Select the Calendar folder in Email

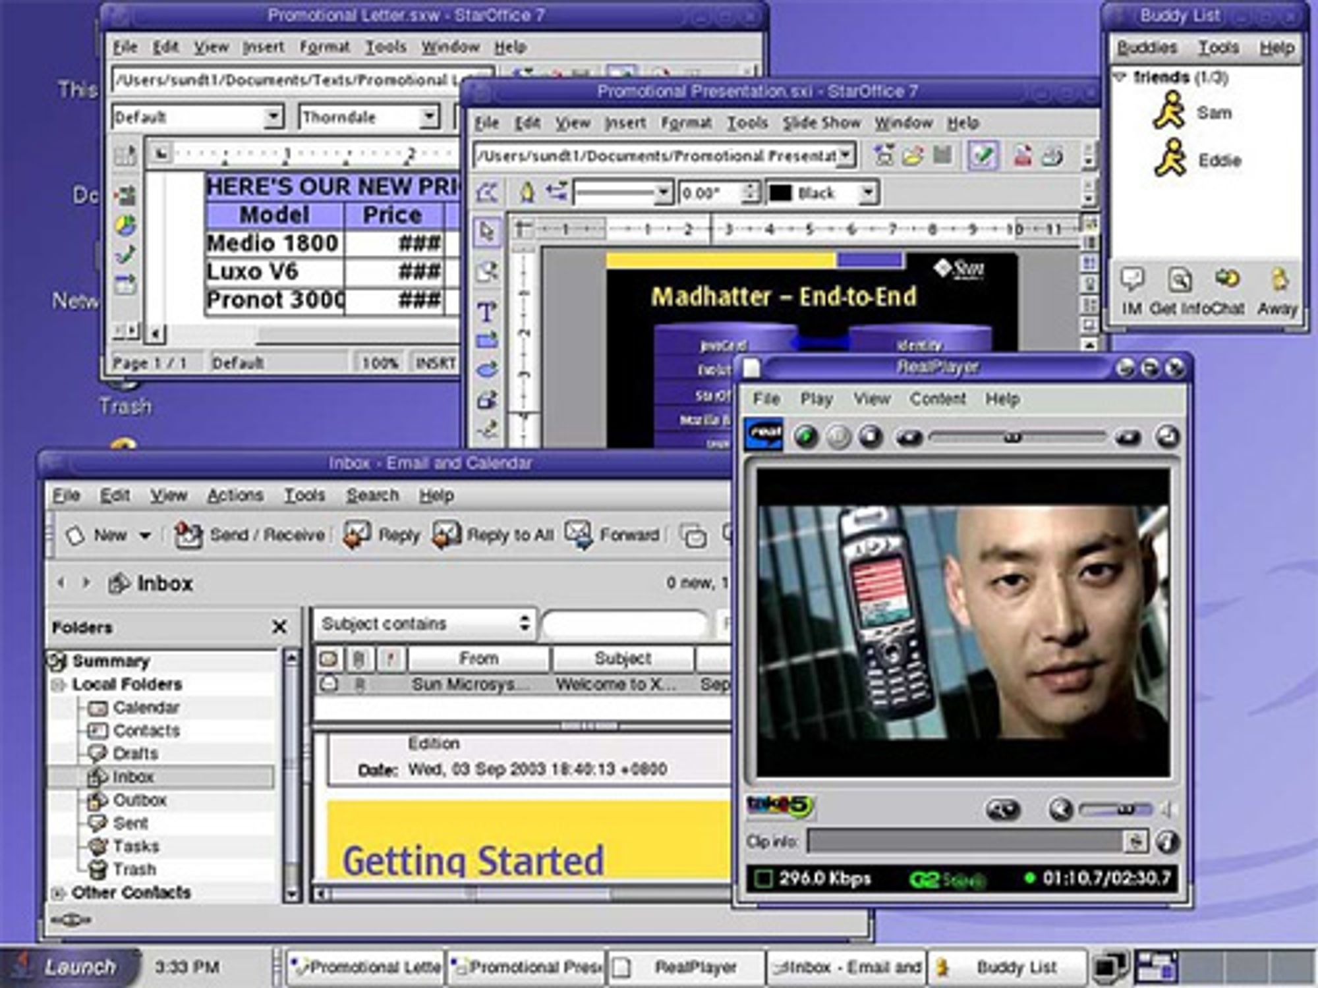point(134,707)
